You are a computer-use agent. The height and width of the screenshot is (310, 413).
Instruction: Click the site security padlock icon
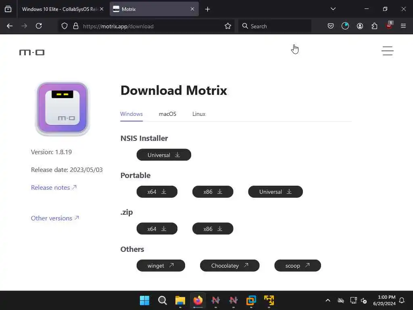76,26
